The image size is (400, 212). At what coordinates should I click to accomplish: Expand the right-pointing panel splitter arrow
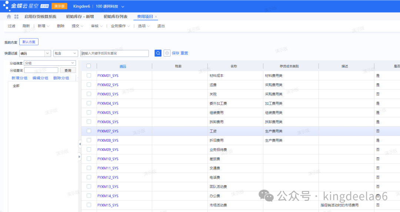pyautogui.click(x=80, y=157)
